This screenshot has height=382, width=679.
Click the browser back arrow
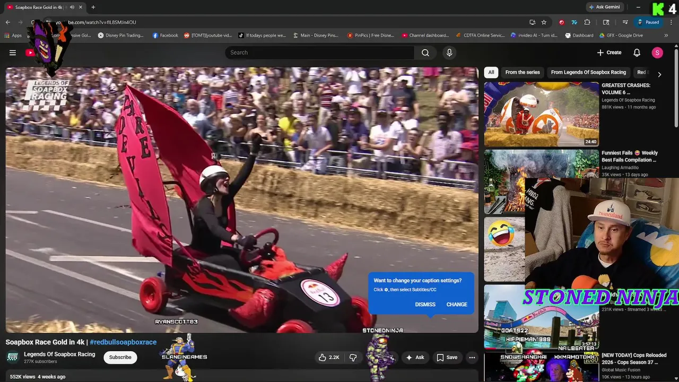pos(8,22)
